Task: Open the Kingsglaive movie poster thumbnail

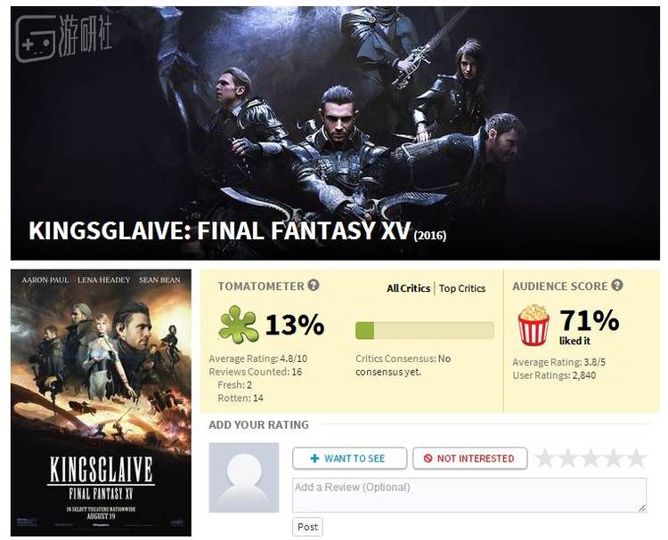Action: [101, 403]
